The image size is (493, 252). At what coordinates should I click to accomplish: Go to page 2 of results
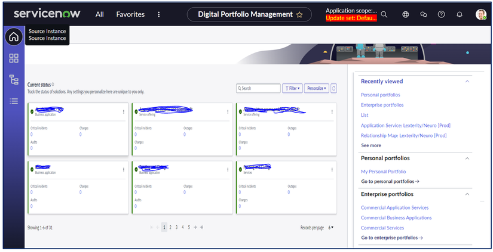pyautogui.click(x=170, y=227)
